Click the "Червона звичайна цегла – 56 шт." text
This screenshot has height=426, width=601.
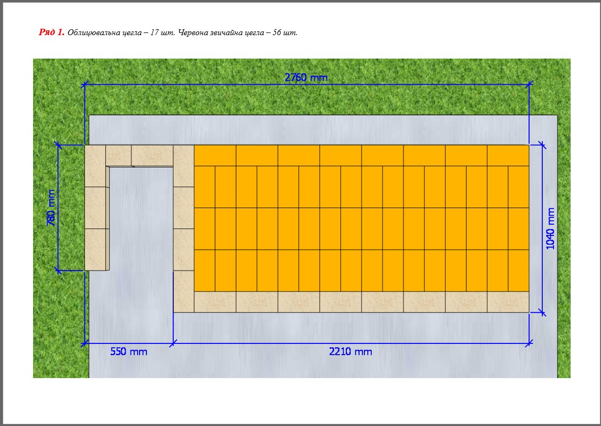pos(237,33)
